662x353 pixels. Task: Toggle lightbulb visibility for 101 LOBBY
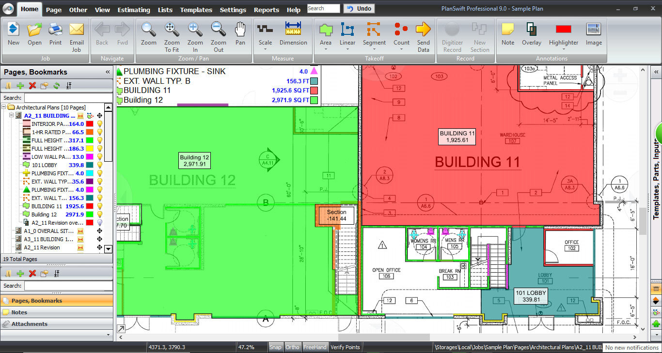click(x=100, y=165)
